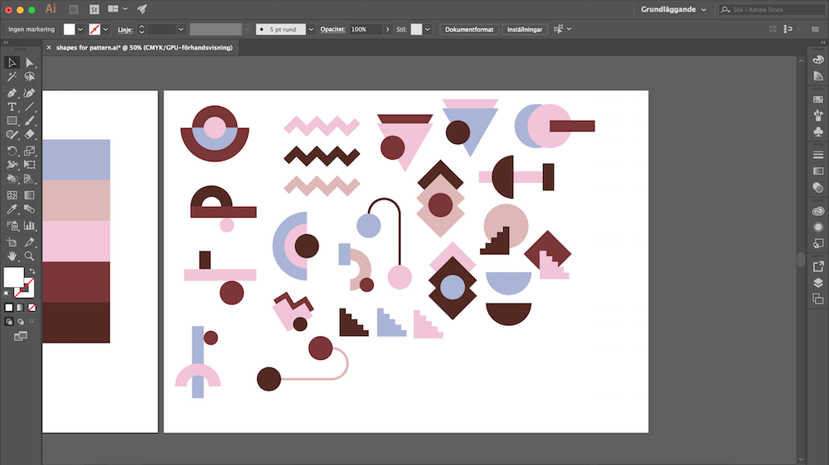Open the Appearance panel
829x465 pixels.
click(x=818, y=227)
